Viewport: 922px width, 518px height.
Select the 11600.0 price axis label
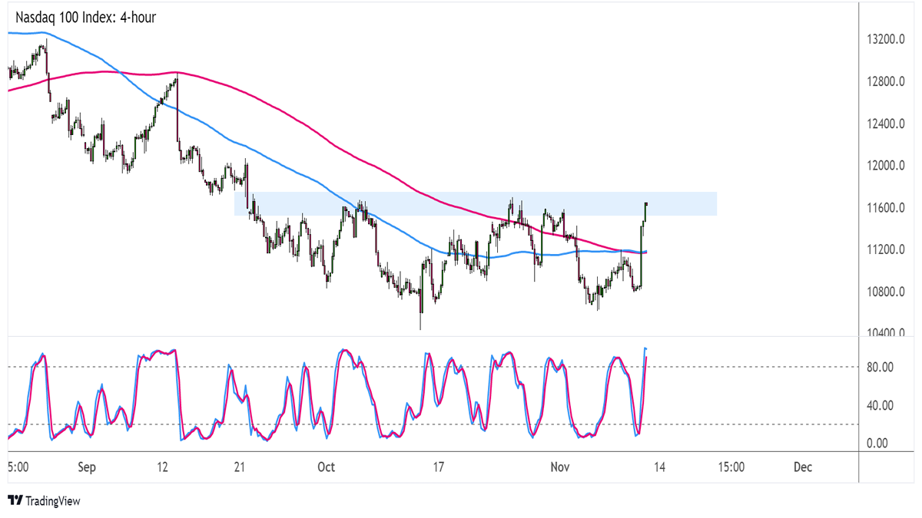point(885,207)
